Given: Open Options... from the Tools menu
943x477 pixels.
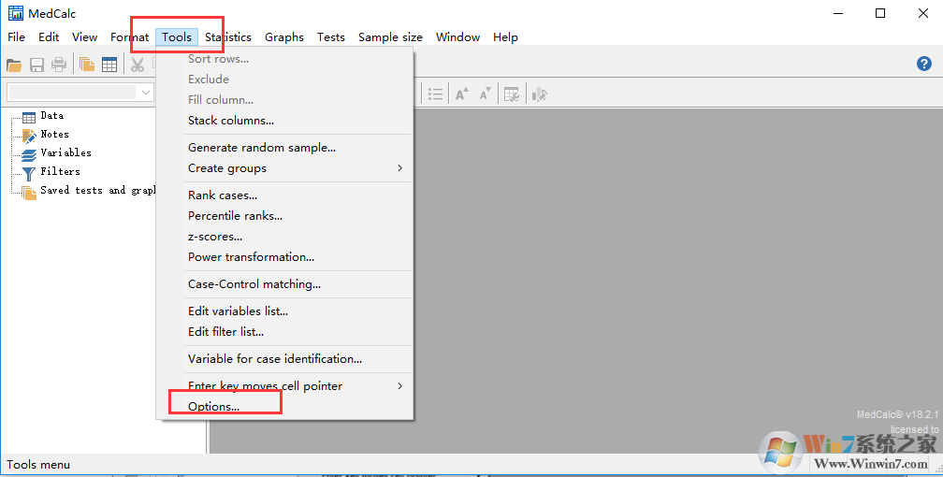Looking at the screenshot, I should point(284,407).
